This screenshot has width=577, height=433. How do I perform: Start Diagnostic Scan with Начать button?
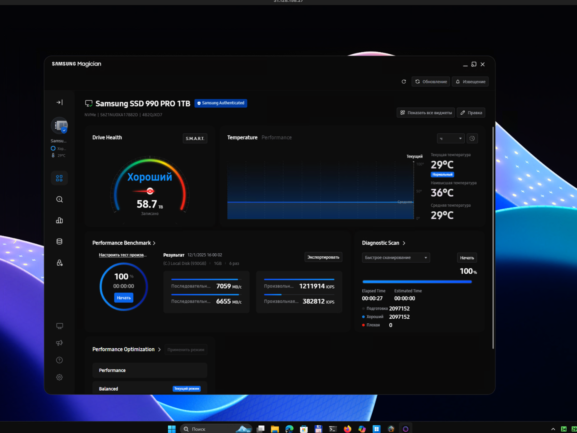[467, 258]
